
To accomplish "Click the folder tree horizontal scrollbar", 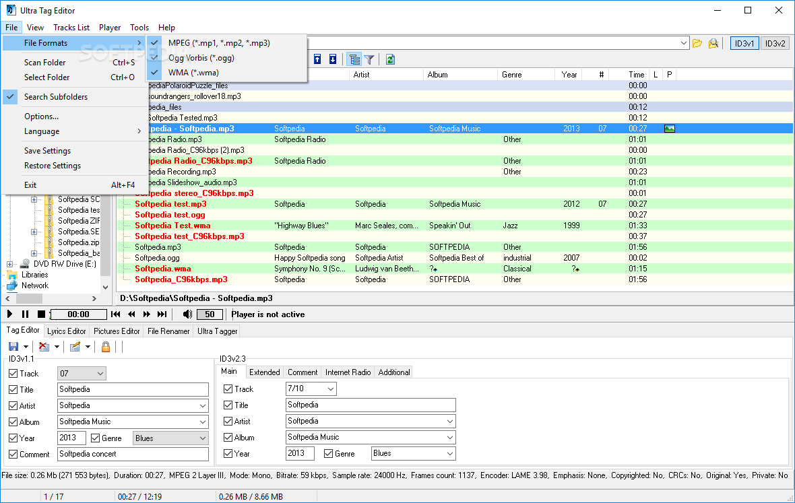I will [x=51, y=299].
